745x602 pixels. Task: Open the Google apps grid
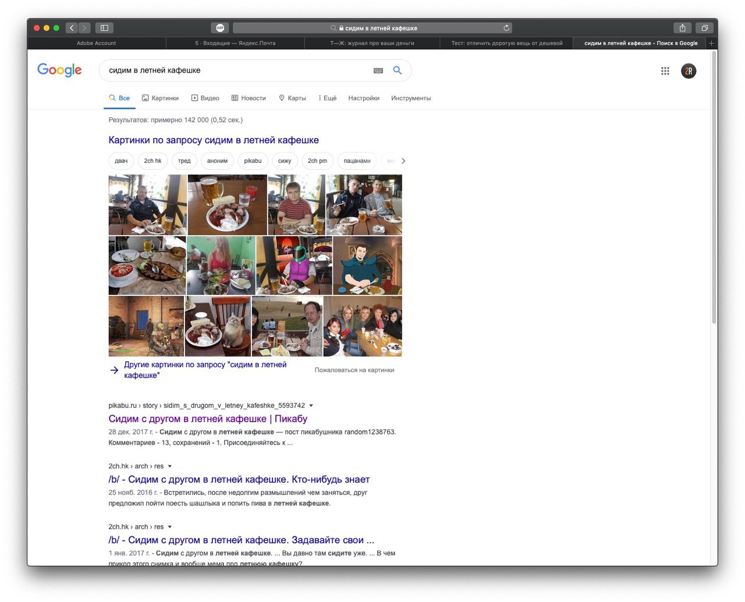665,71
